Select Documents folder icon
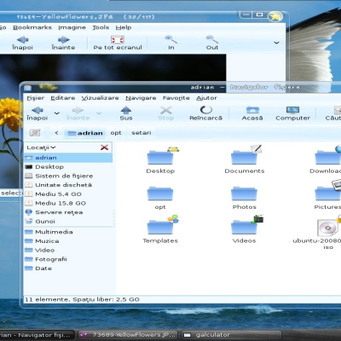This screenshot has width=341, height=341. (245, 157)
